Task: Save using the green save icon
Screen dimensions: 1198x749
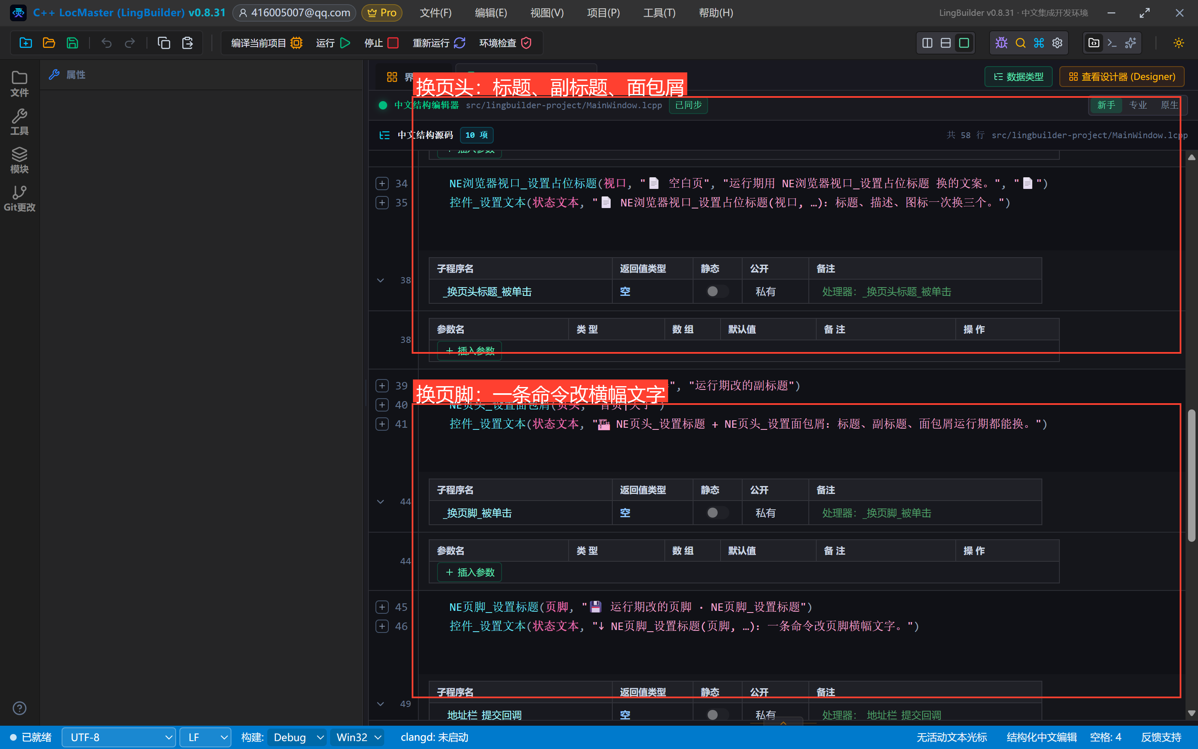Action: pos(72,43)
